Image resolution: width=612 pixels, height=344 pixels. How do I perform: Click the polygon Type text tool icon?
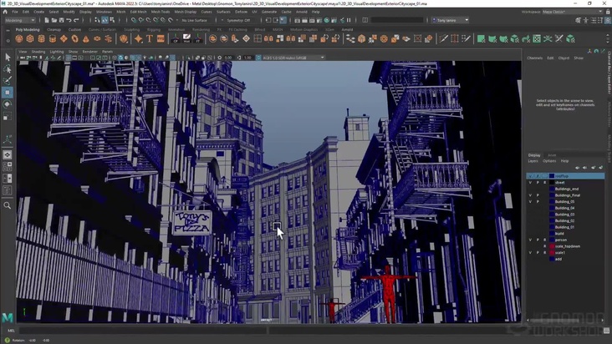150,38
